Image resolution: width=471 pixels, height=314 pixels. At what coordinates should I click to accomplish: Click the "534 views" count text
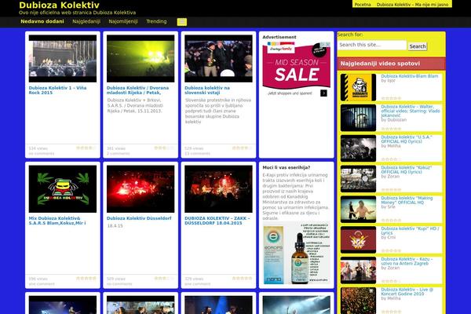[x=38, y=148]
